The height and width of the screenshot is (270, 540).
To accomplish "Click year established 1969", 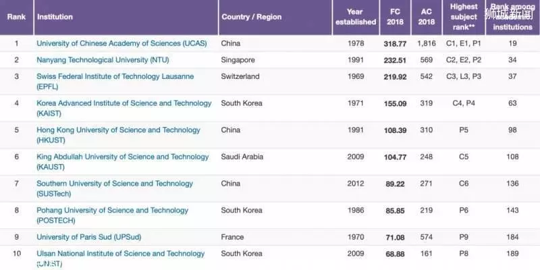I will click(356, 76).
